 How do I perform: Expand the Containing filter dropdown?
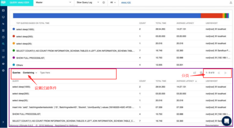click(x=30, y=73)
